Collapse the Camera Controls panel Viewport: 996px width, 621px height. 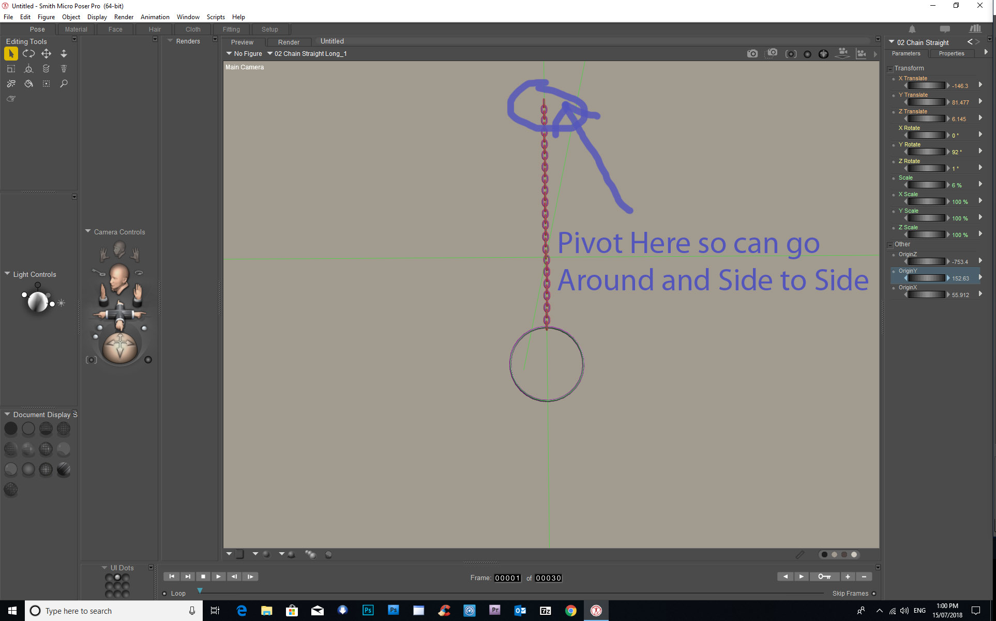[88, 231]
